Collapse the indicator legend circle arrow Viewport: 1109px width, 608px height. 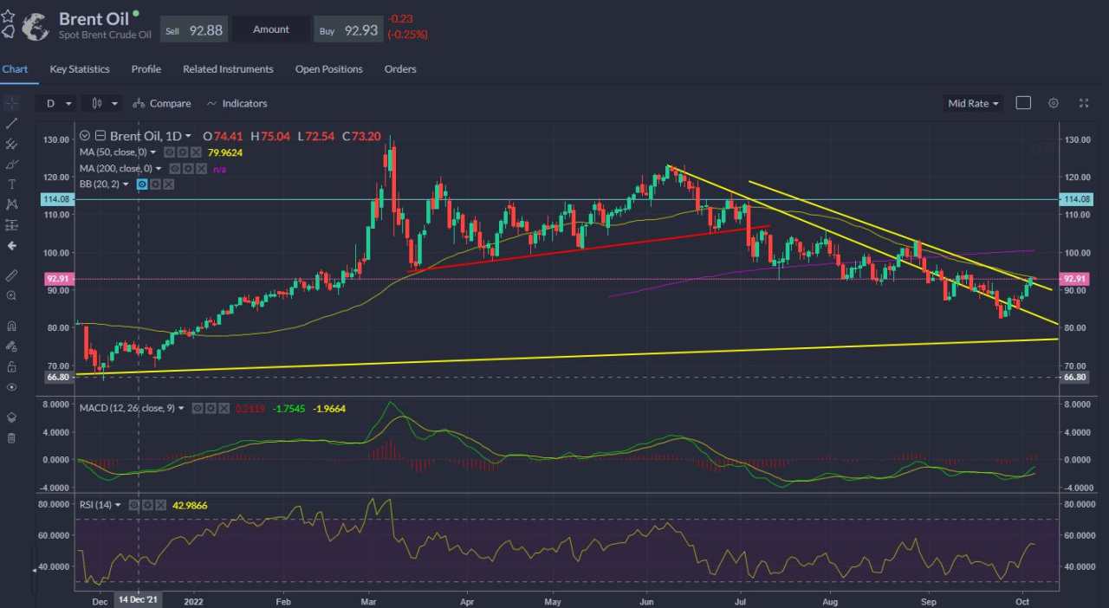85,136
